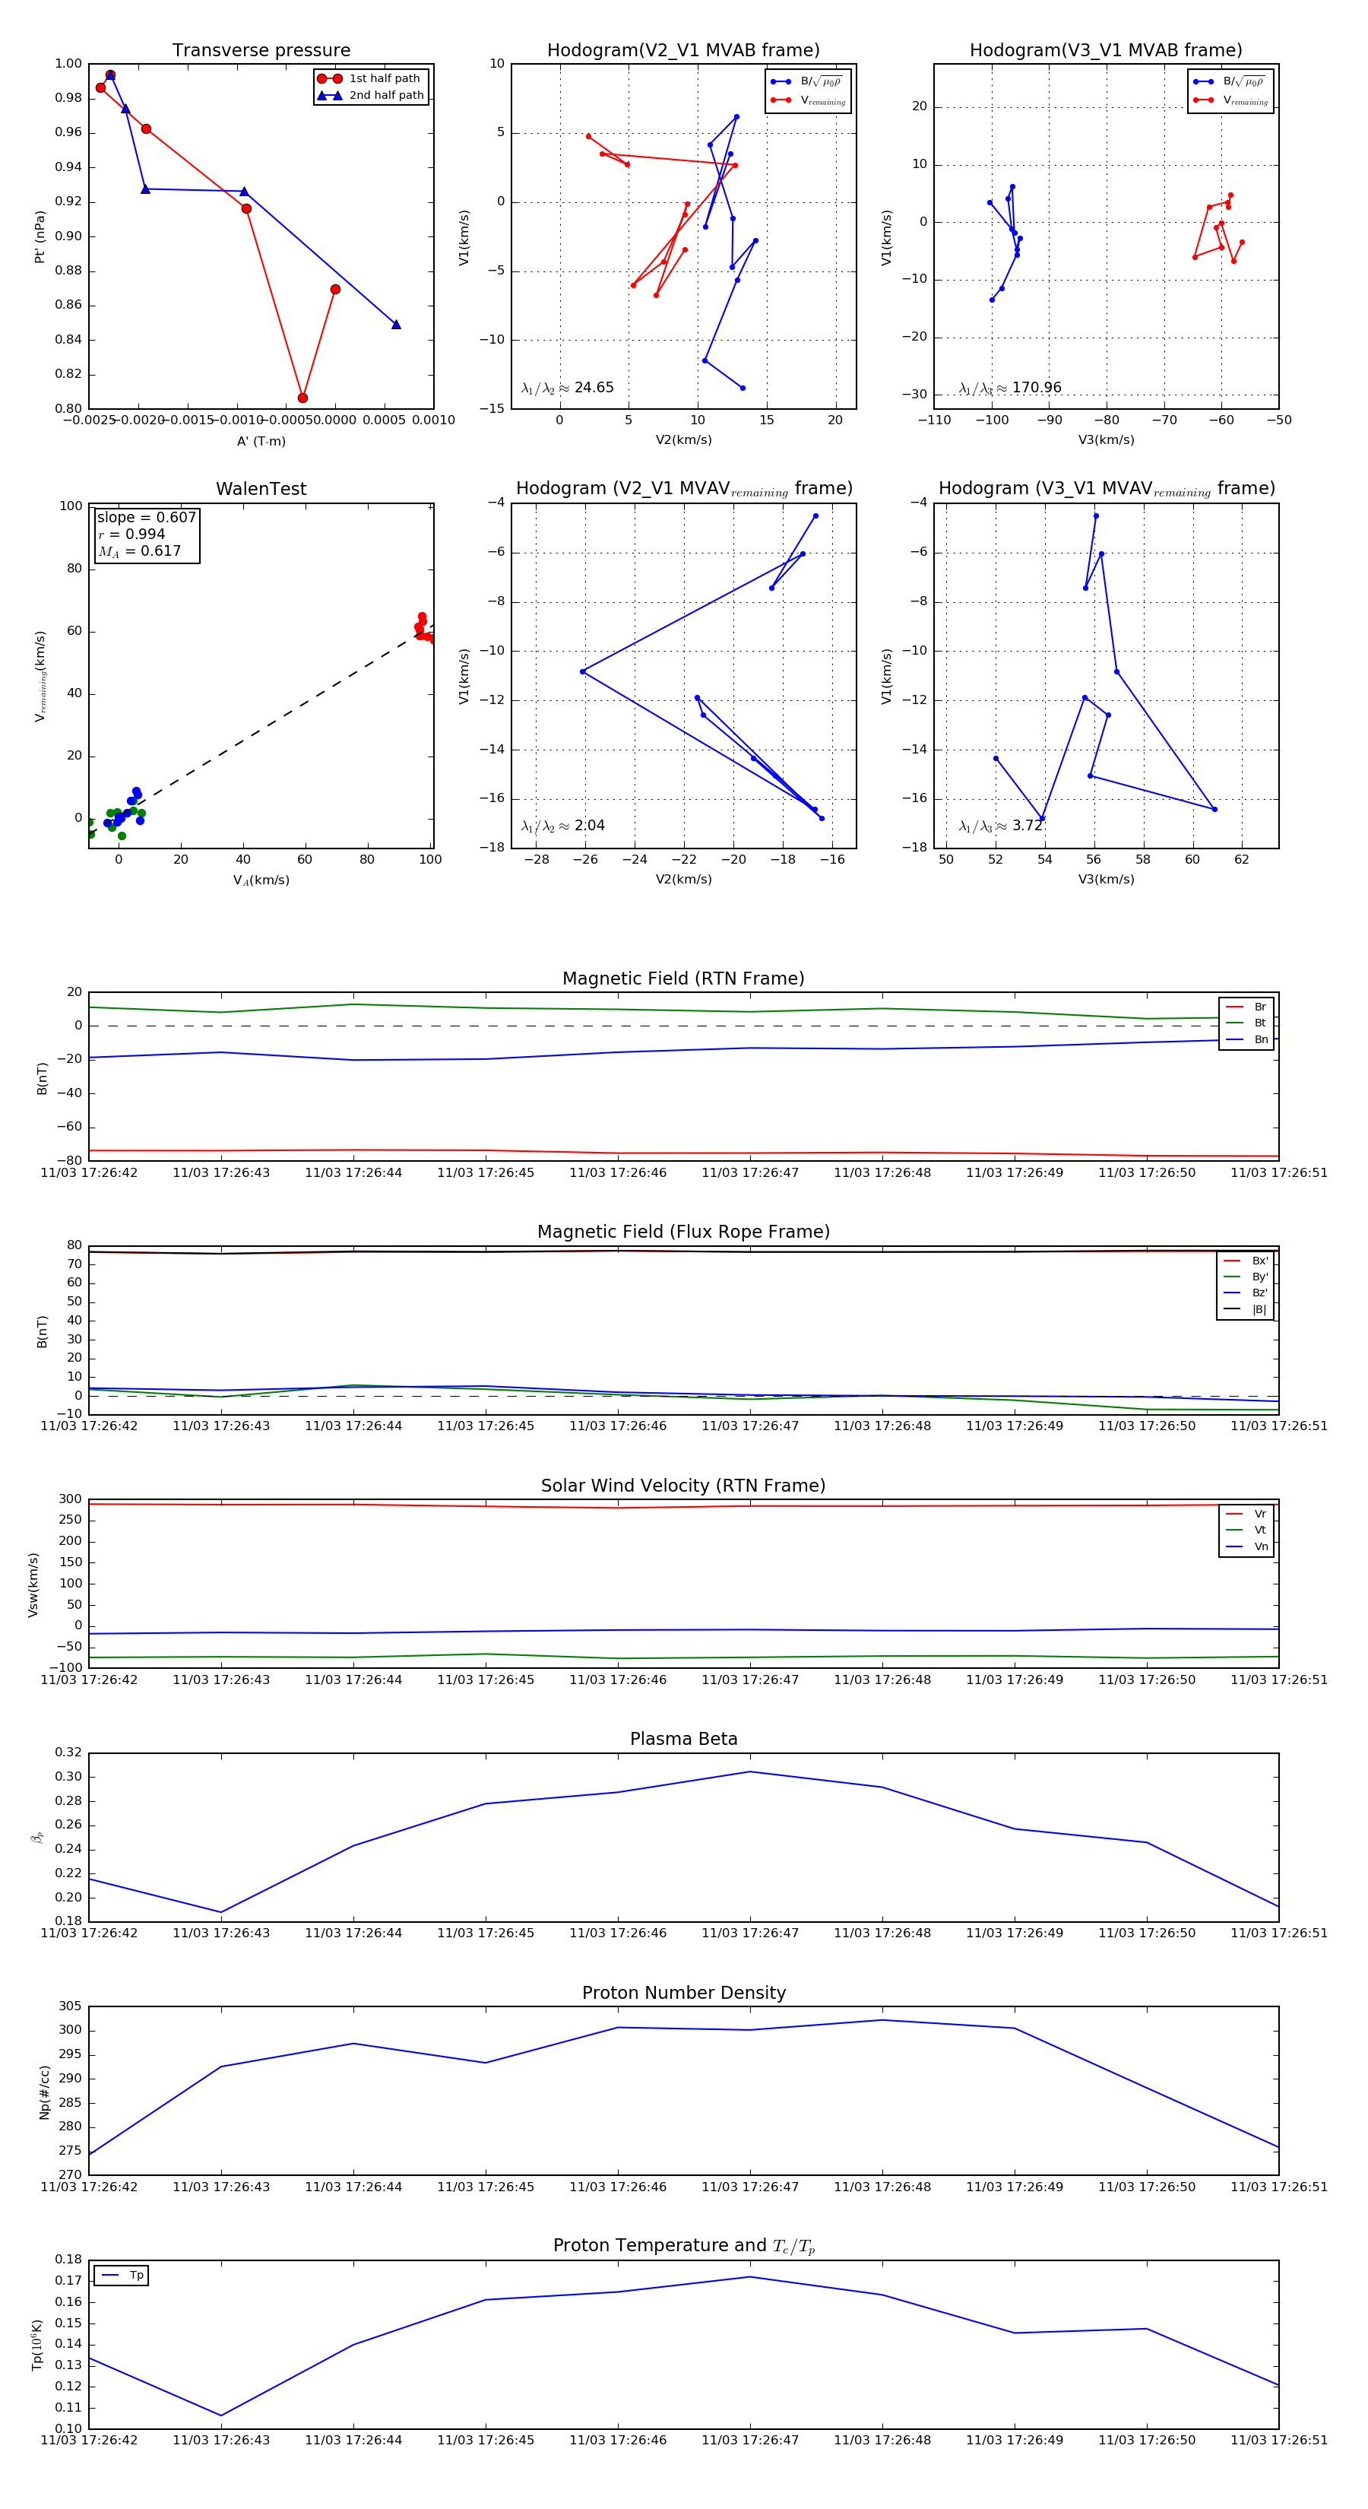Click the "Tp(10^6K)" y-axis label

click(37, 2345)
